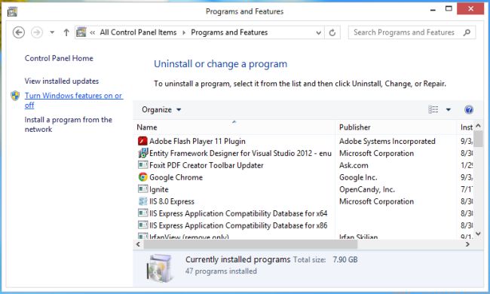Viewport: 490px width, 294px height.
Task: Click the Forward navigation arrow
Action: point(37,32)
